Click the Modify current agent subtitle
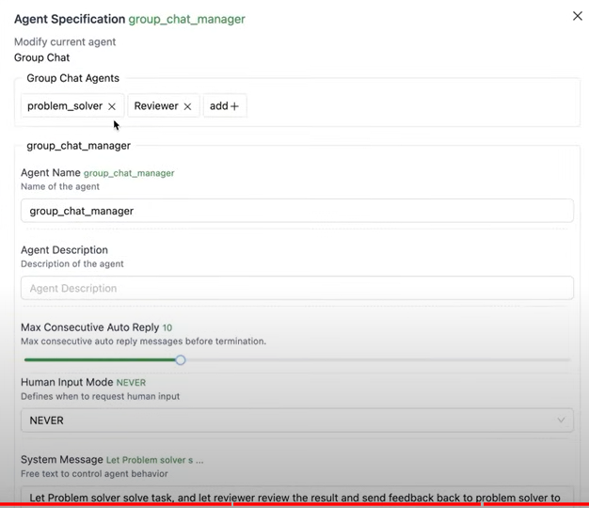The height and width of the screenshot is (508, 589). 65,42
